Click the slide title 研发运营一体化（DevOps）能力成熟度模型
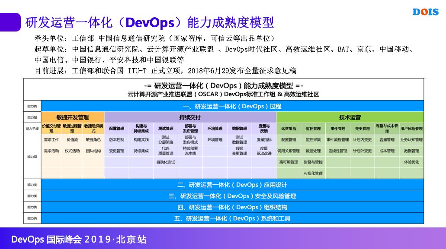The width and height of the screenshot is (446, 249). (150, 22)
